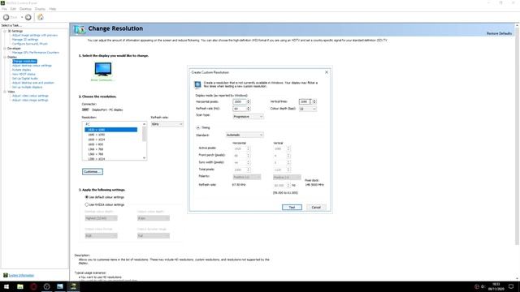Screen dimensions: 520x292
Task: Open Adjust desktop size and position
Action: click(33, 83)
